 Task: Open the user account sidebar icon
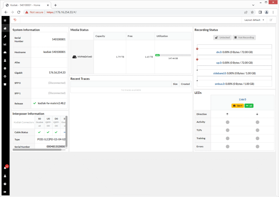5,176
